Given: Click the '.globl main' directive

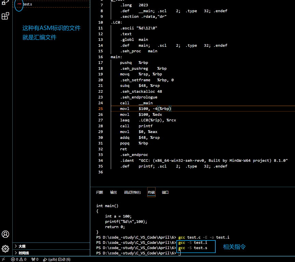Looking at the screenshot, I should pos(134,40).
